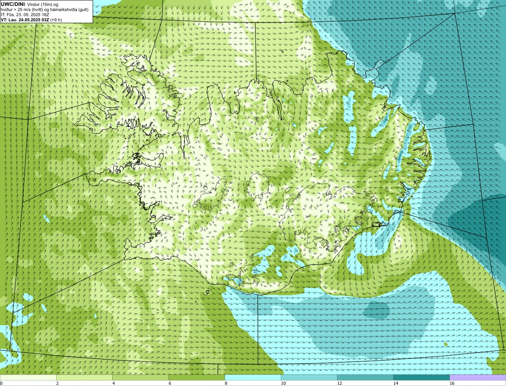Screen dimensions: 506x386
Task: Click the light green 4–6 m/s legend swatch
Action: coord(140,378)
